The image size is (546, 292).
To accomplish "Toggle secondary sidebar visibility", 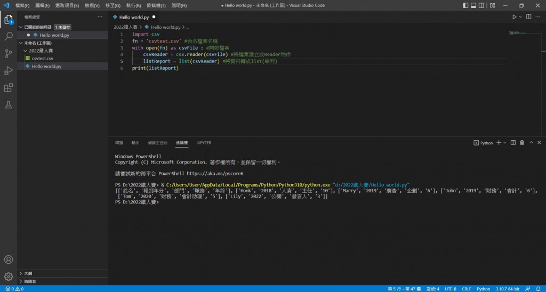I will [481, 5].
